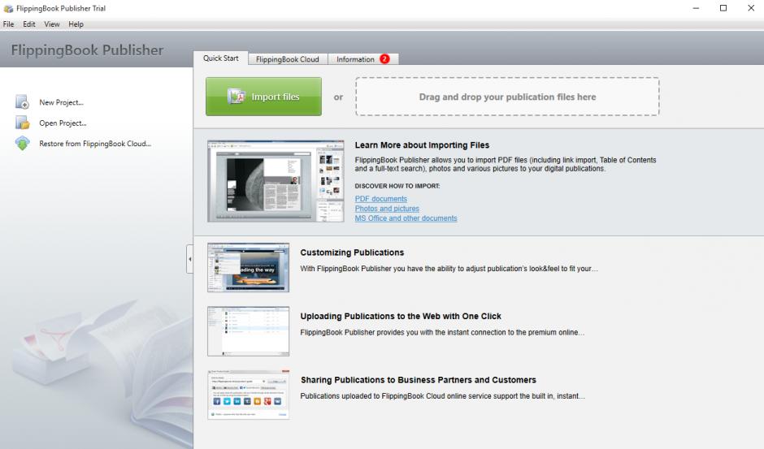Expand Uploading Publications to the Web heading
Image resolution: width=764 pixels, height=449 pixels.
[x=401, y=316]
